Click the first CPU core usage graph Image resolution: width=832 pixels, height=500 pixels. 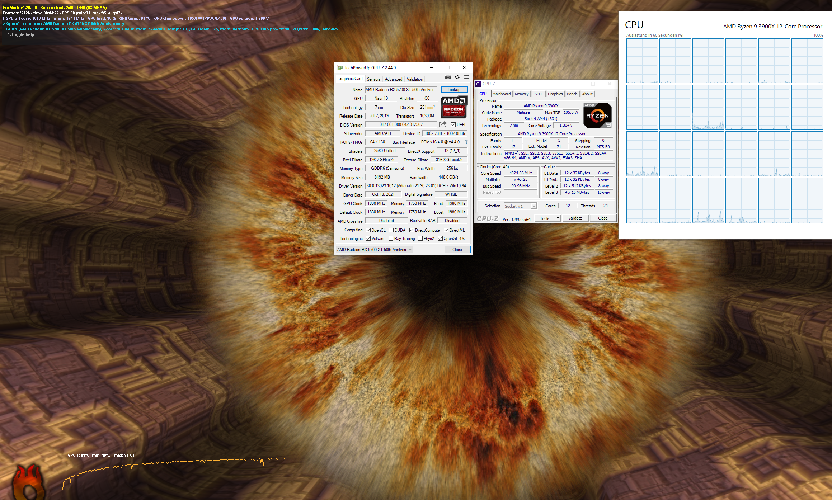pos(642,61)
